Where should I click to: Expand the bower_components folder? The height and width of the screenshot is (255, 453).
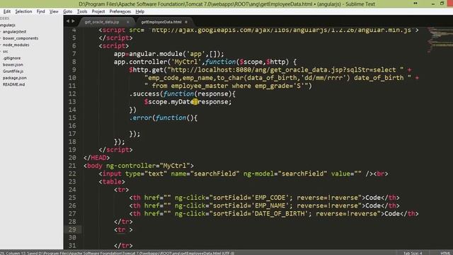[x=21, y=38]
